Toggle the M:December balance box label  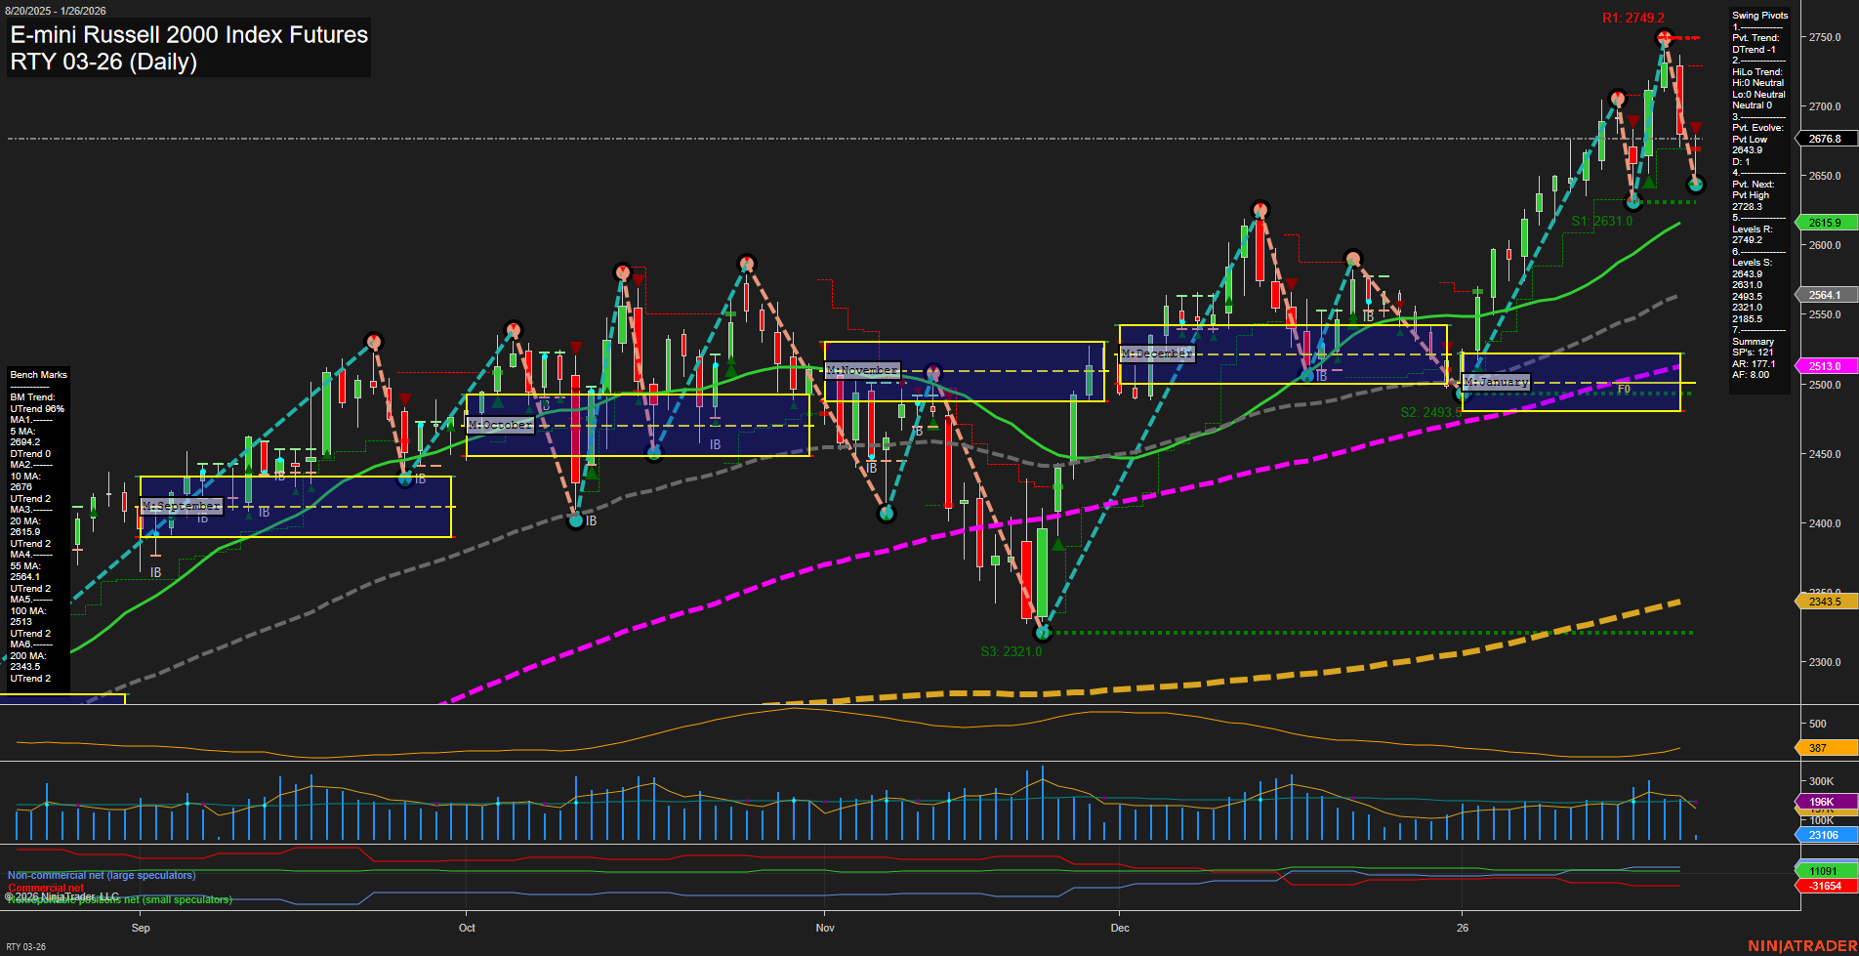[x=1157, y=353]
